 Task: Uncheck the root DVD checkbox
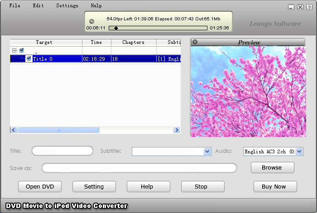click(x=21, y=51)
